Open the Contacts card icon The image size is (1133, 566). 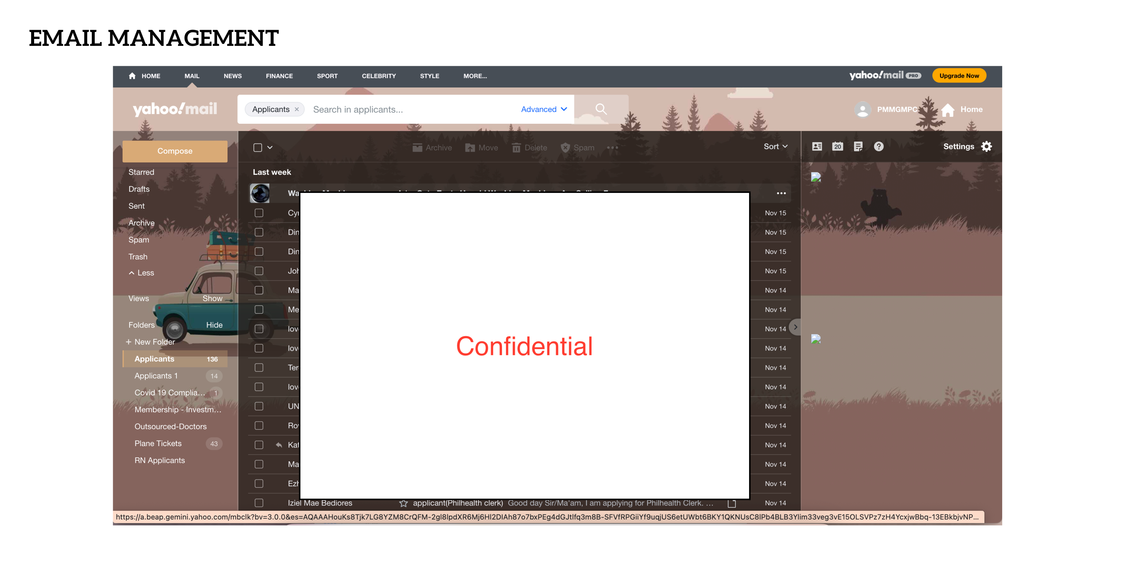click(x=817, y=147)
